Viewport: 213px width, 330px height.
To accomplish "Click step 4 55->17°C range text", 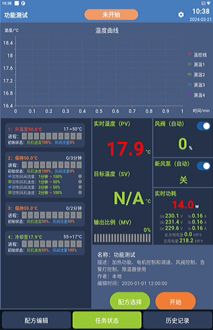I will pyautogui.click(x=73, y=237).
